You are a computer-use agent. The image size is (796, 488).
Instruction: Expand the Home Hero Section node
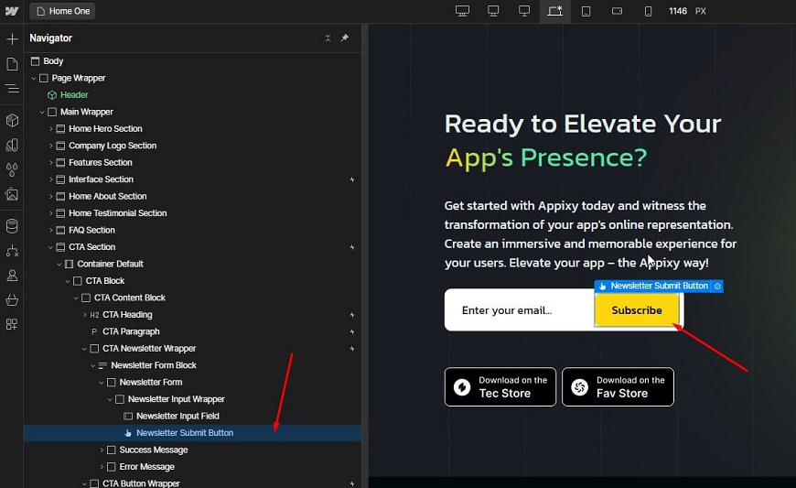coord(50,129)
